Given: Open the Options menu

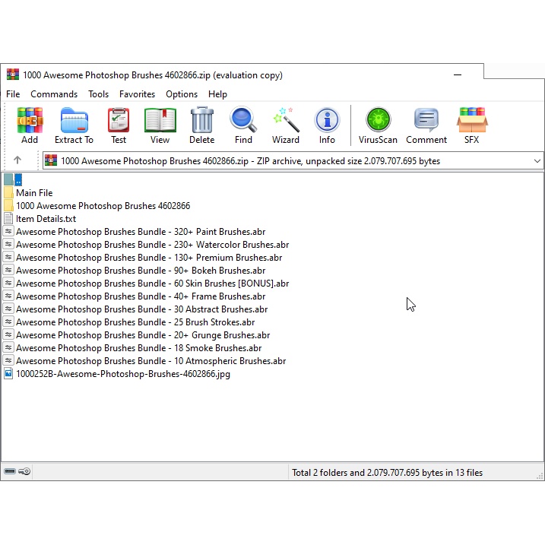Looking at the screenshot, I should pyautogui.click(x=182, y=94).
